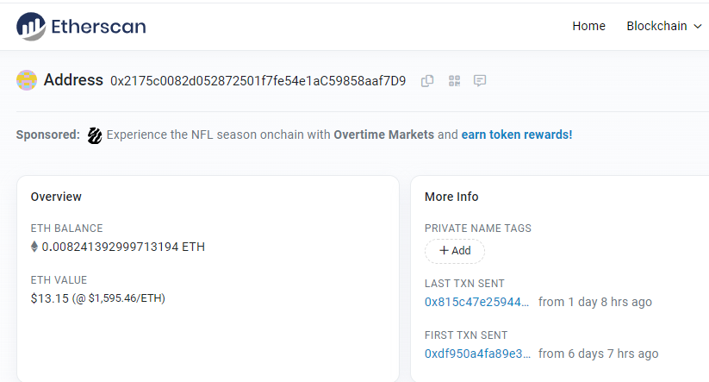This screenshot has width=709, height=382.
Task: Click the Overtime Markets sponsored text
Action: (383, 135)
